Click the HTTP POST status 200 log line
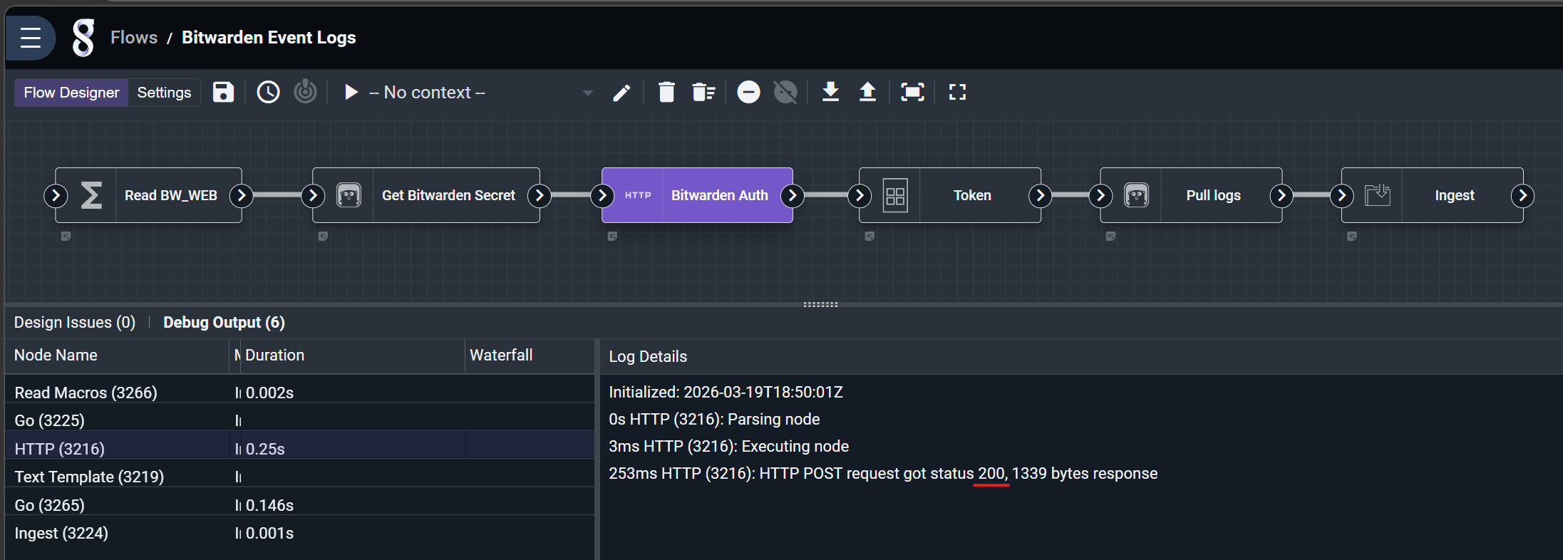Screen dimensions: 1563x560 click(883, 474)
